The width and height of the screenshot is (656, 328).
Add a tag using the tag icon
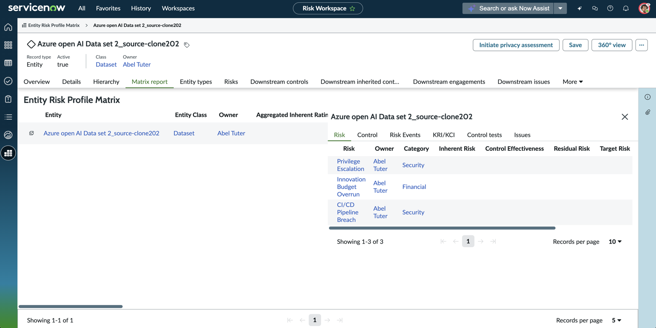coord(187,45)
